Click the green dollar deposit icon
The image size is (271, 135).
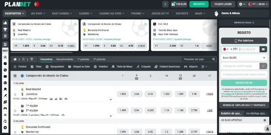tap(165, 4)
